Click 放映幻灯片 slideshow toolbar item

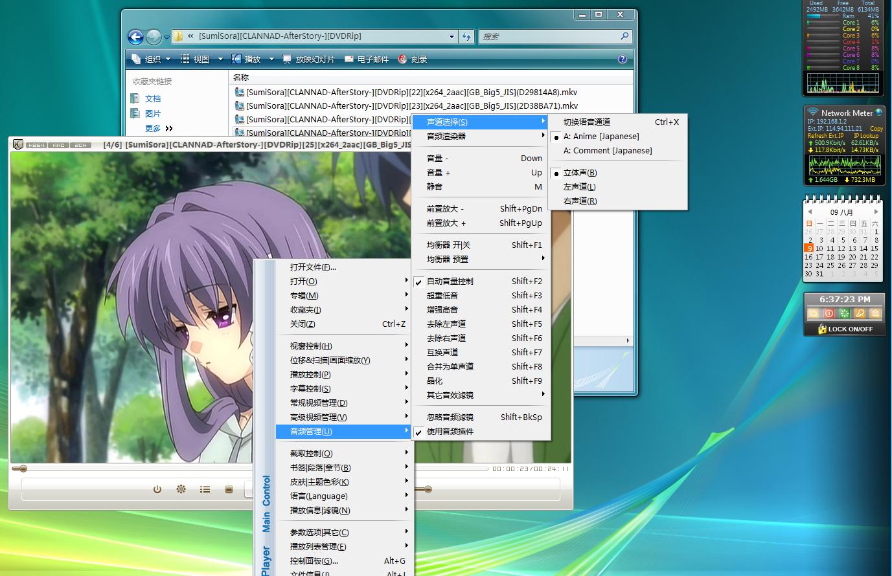point(309,59)
